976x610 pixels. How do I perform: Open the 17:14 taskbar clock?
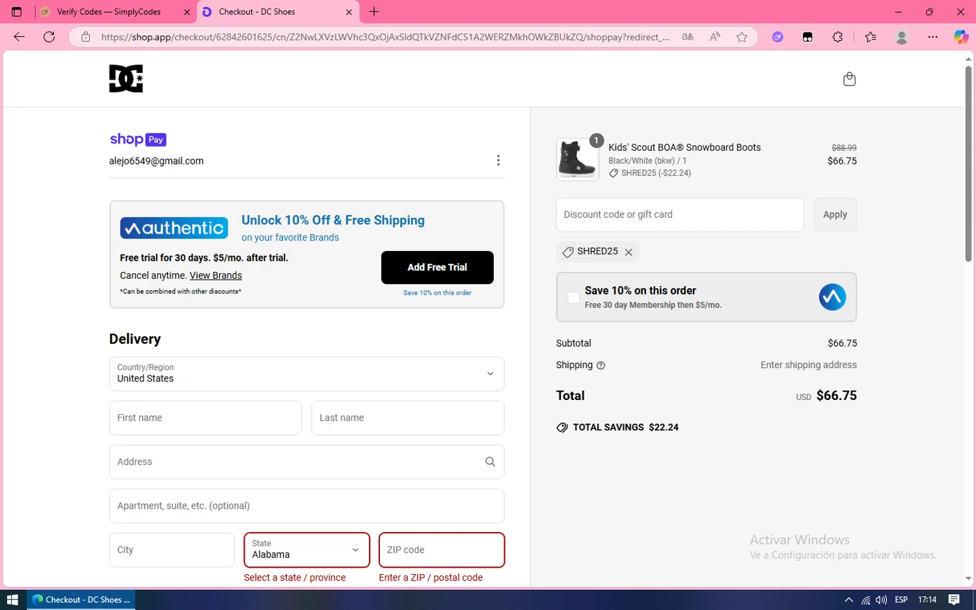[927, 600]
